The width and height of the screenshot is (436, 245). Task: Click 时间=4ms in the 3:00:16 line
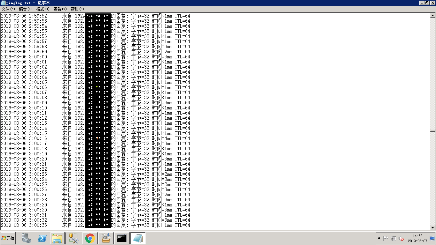pos(162,138)
